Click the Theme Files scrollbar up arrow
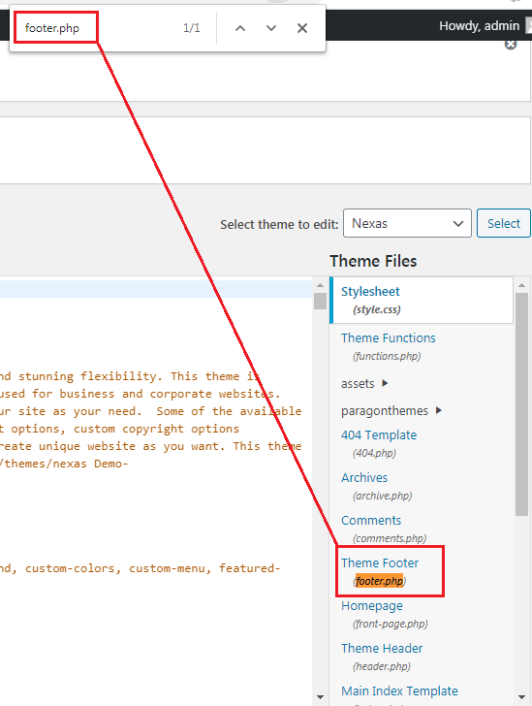Image resolution: width=532 pixels, height=706 pixels. pos(521,285)
